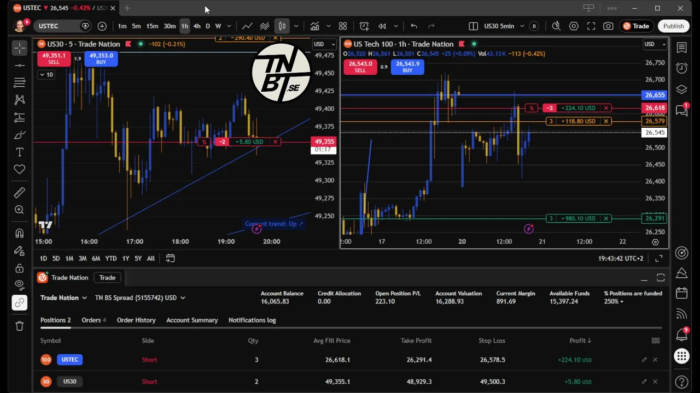The width and height of the screenshot is (700, 393).
Task: Close the USTEC position row with X
Action: point(655,360)
